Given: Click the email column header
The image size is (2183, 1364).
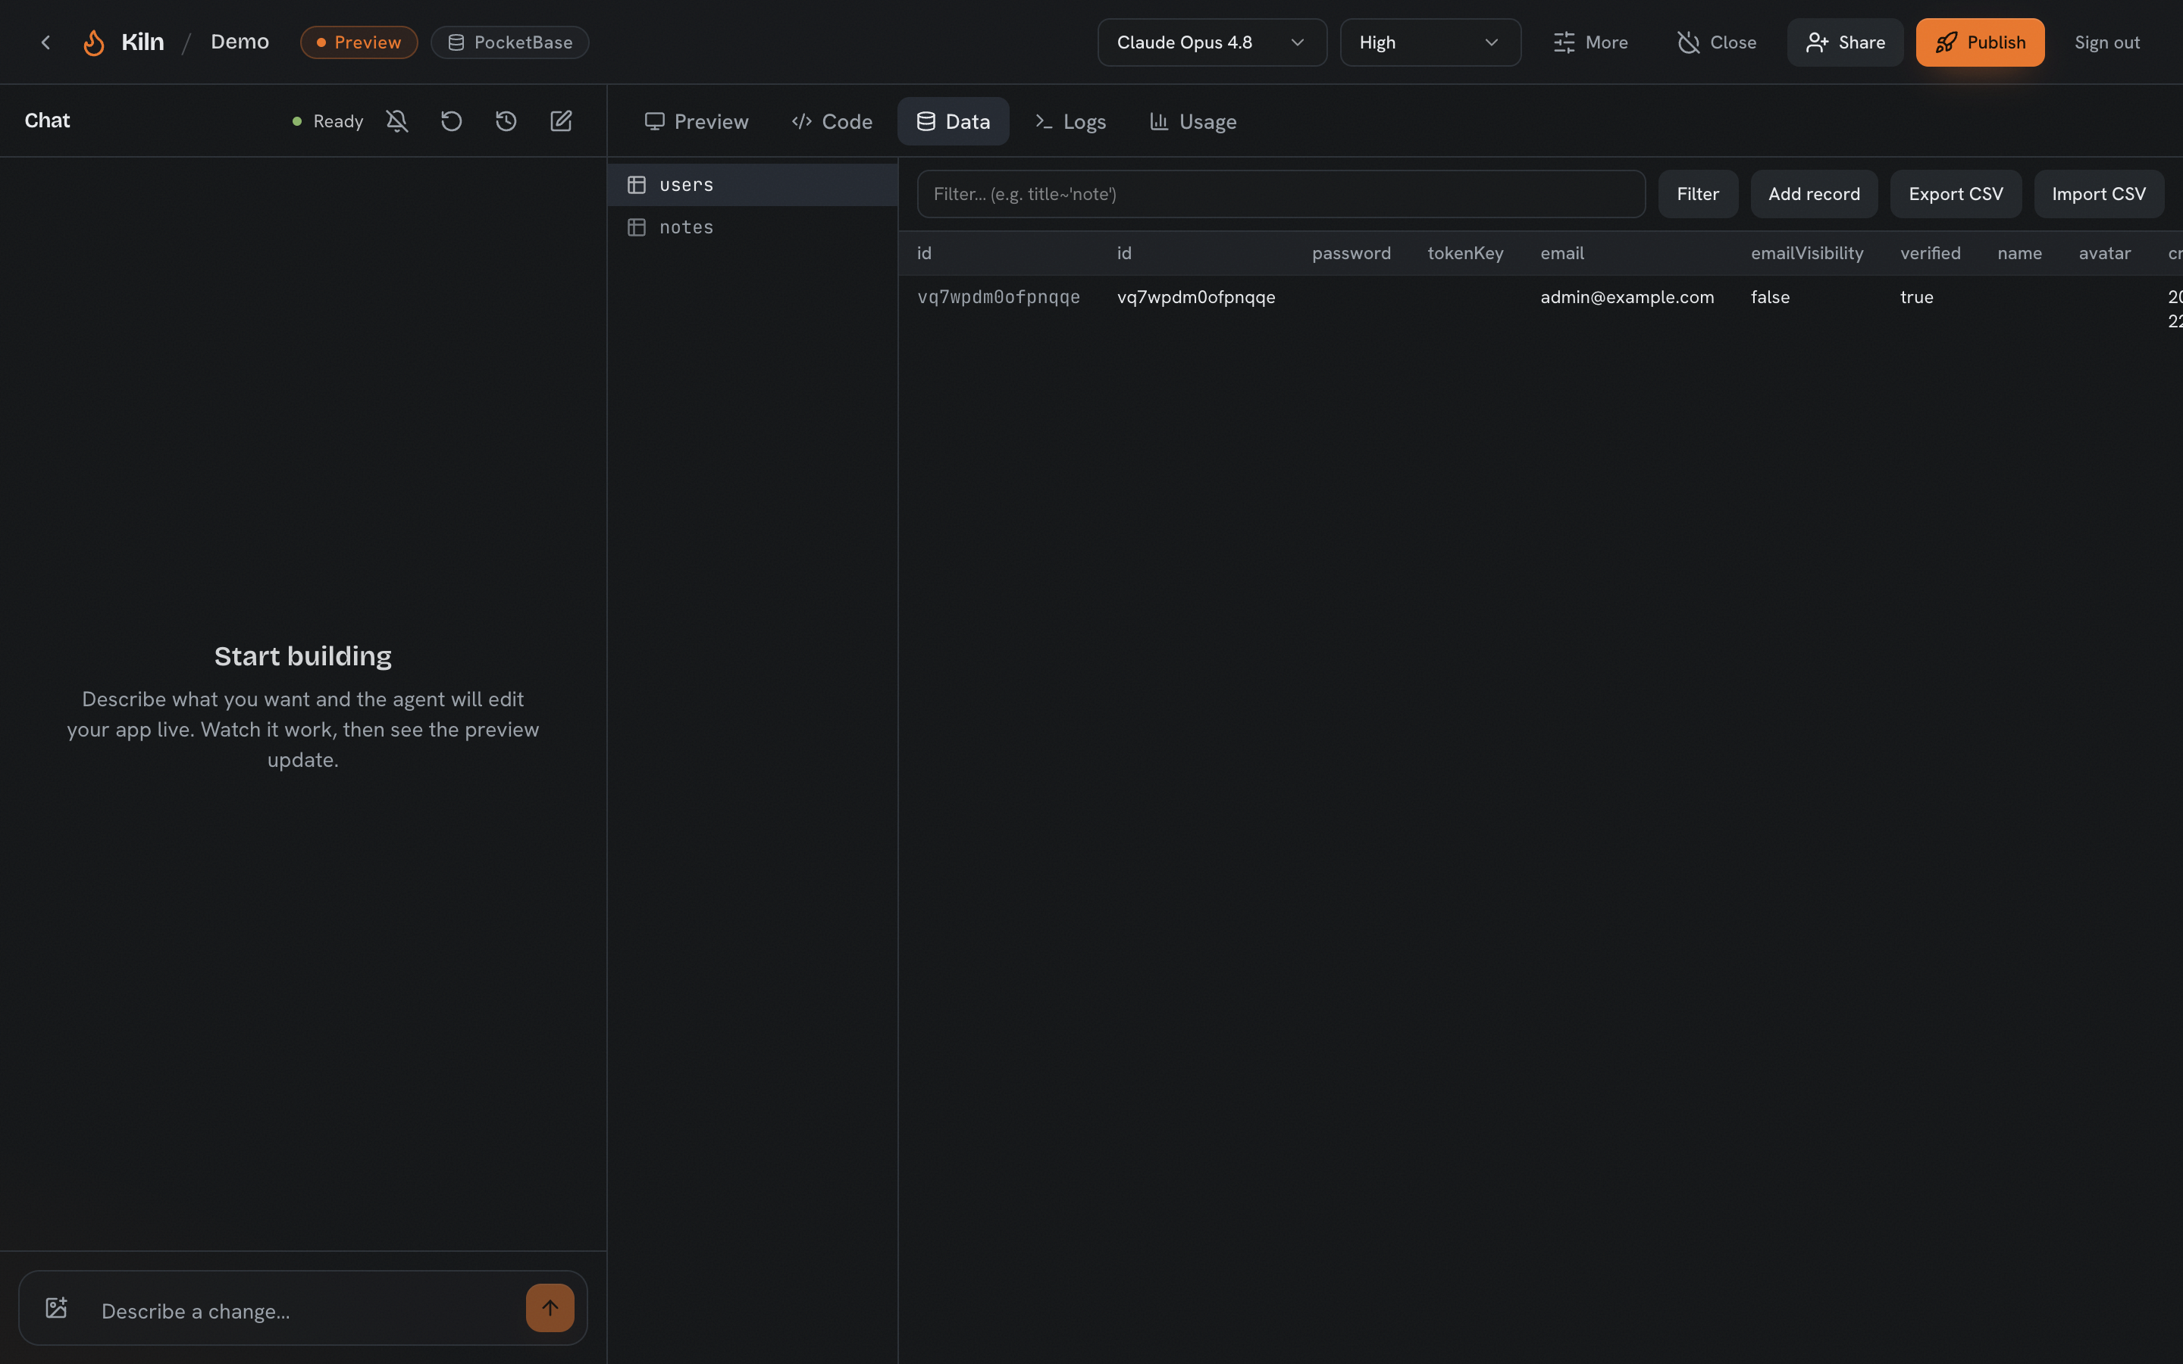Looking at the screenshot, I should tap(1562, 254).
